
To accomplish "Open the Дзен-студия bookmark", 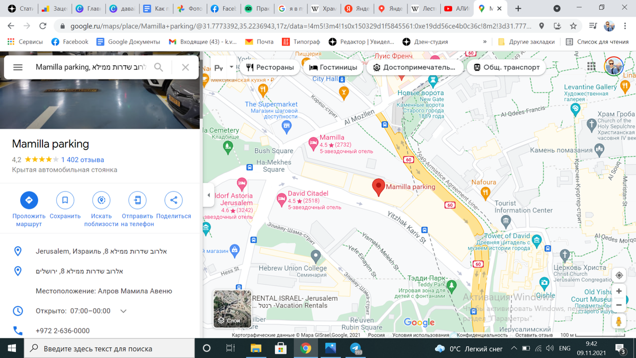I will 425,41.
